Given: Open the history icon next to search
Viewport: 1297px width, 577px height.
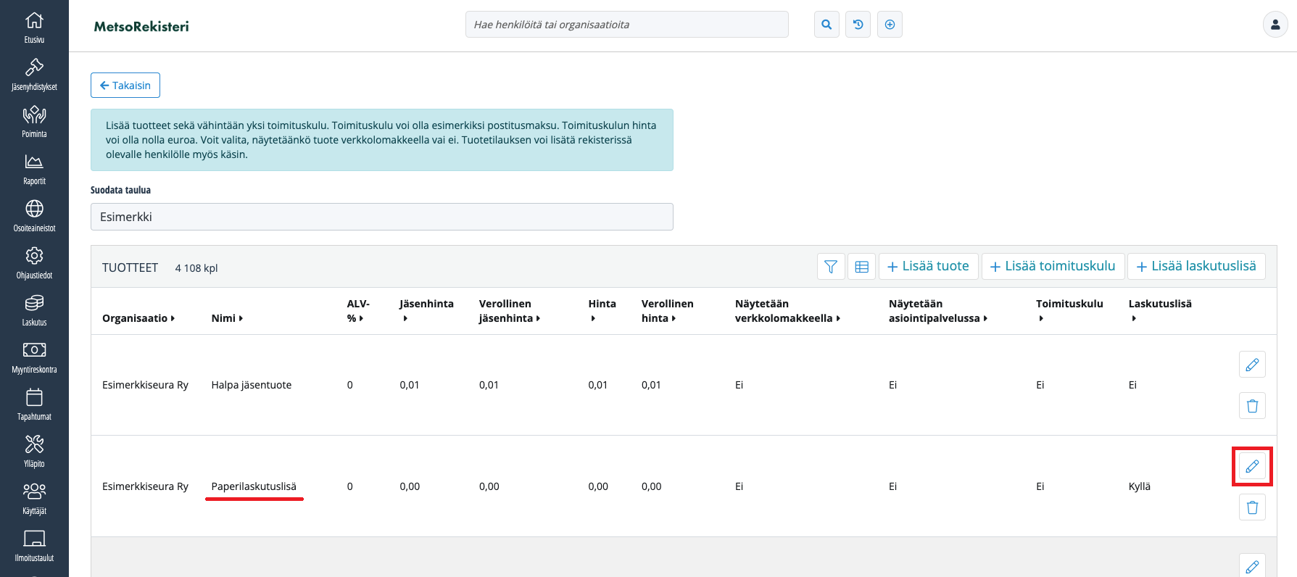Looking at the screenshot, I should 858,25.
